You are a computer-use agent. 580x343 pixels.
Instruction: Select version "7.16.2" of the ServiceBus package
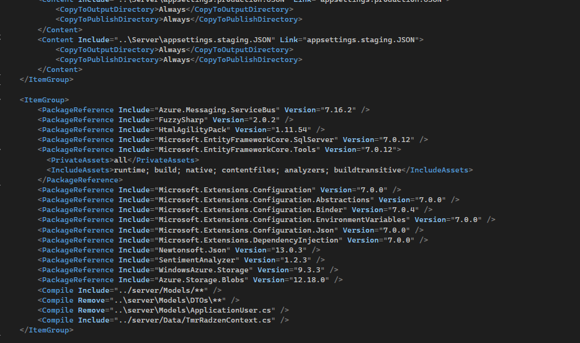click(338, 110)
